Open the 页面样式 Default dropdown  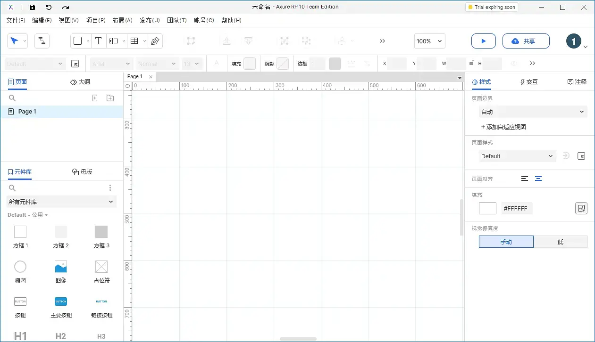click(517, 156)
